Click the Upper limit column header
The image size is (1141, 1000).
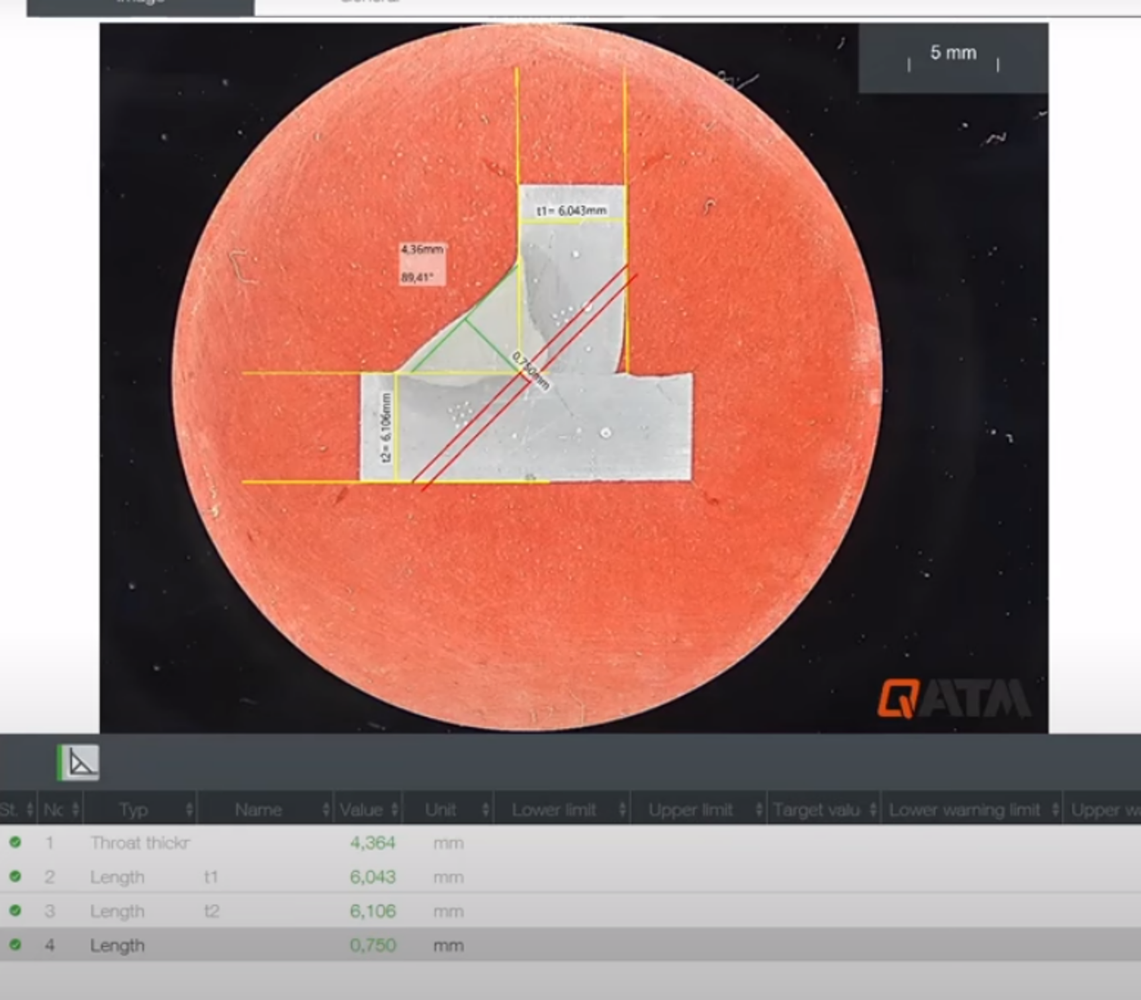(690, 809)
